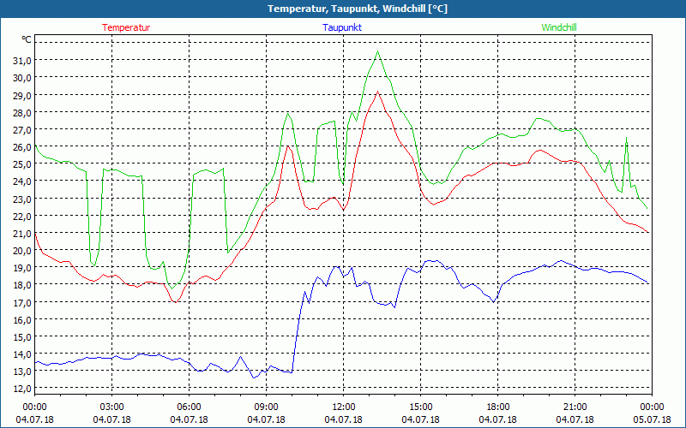Click the 13,0 y-axis value

(x=22, y=372)
